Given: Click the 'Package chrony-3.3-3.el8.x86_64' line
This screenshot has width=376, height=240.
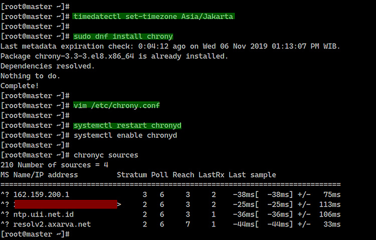Looking at the screenshot, I should 114,56.
